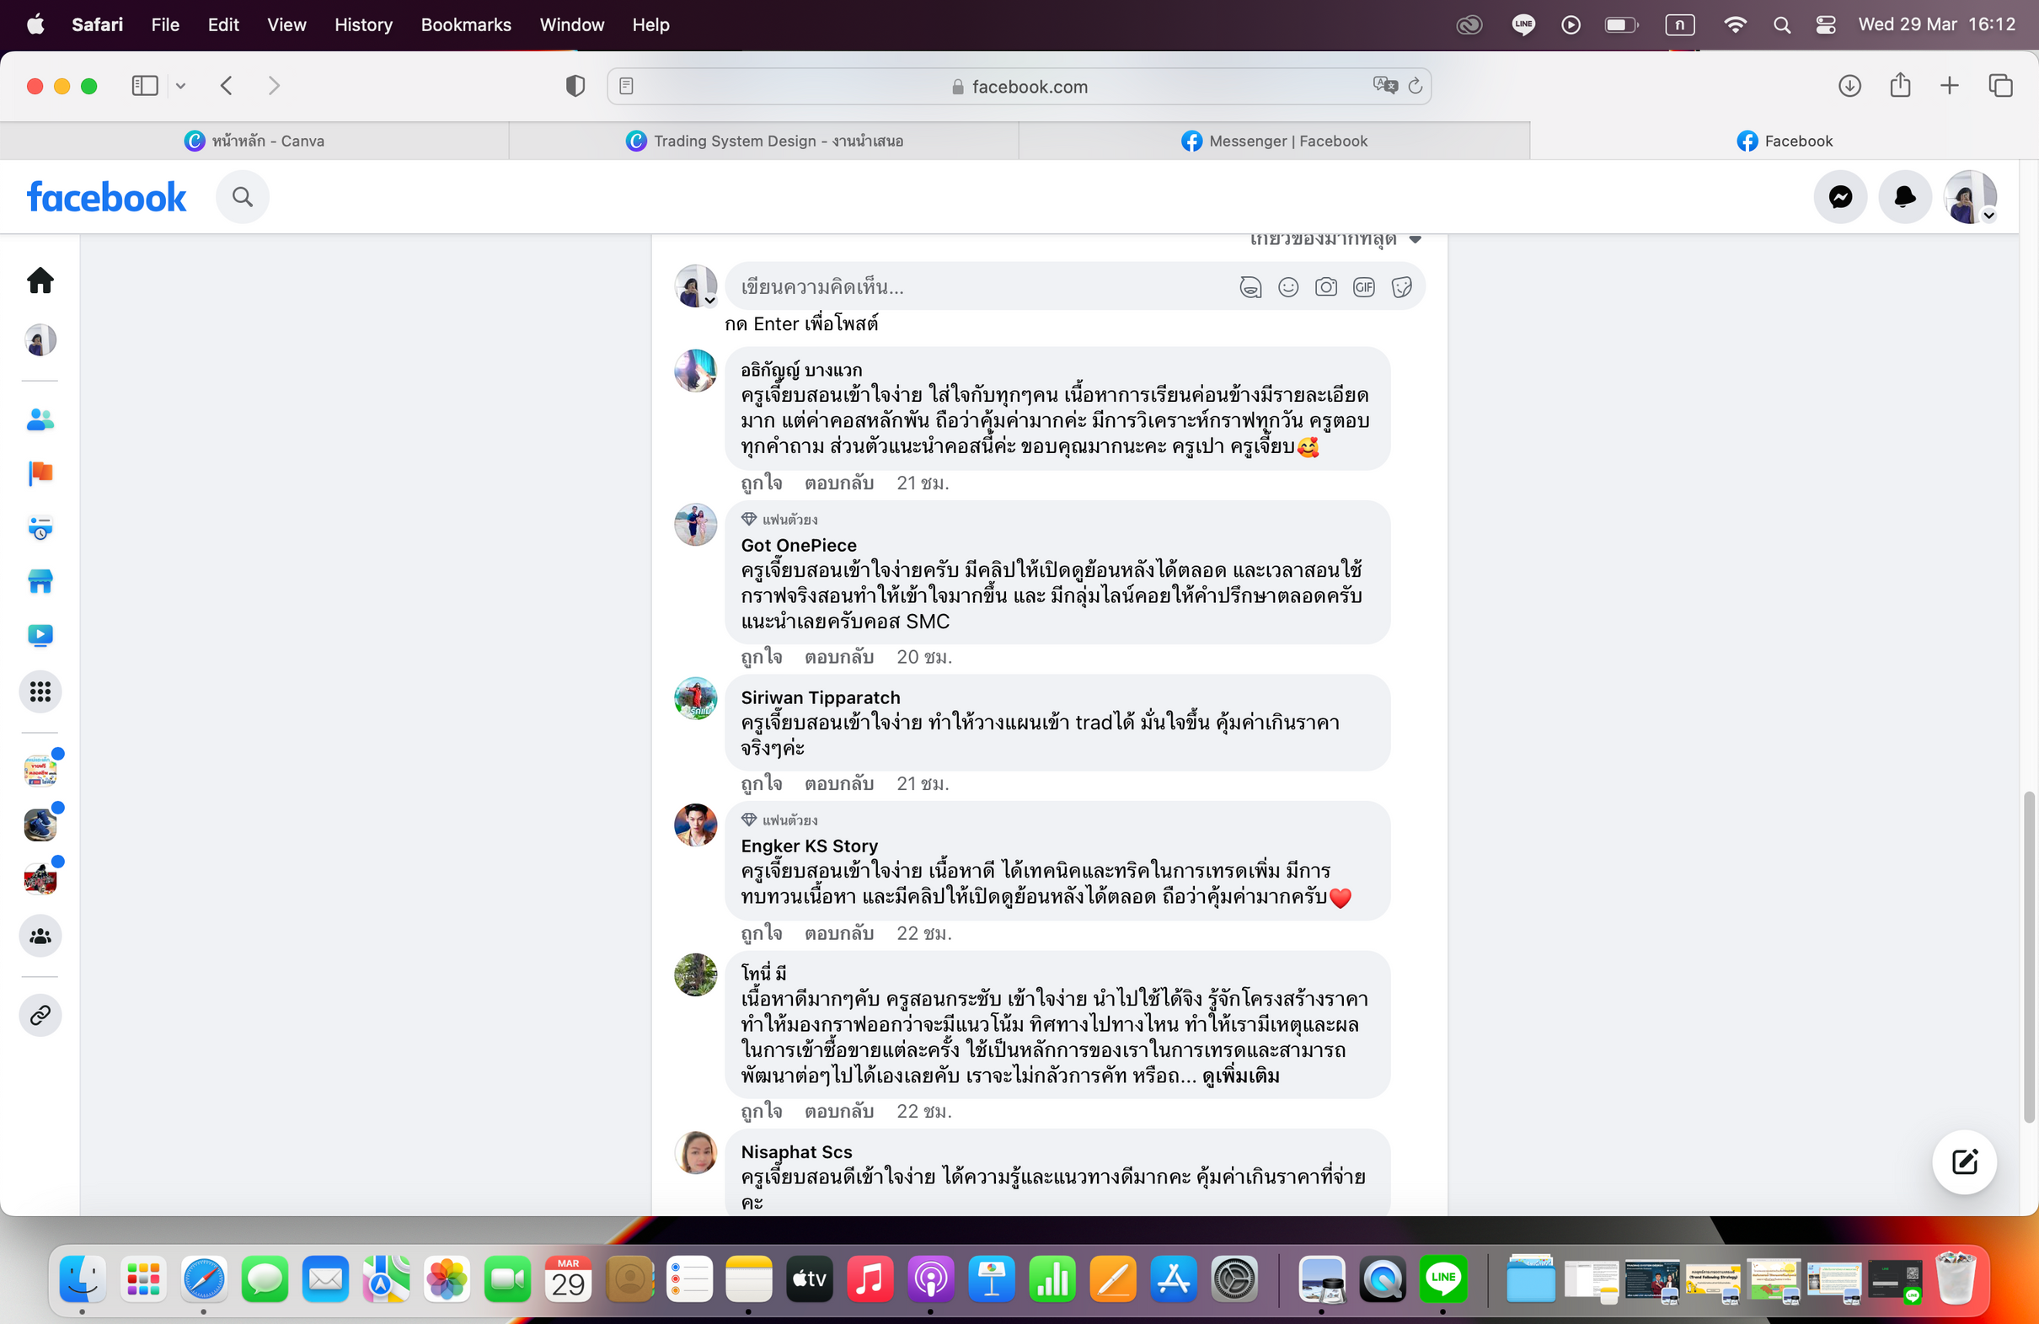Open the emoji picker in comment box
Image resolution: width=2039 pixels, height=1324 pixels.
click(1287, 287)
